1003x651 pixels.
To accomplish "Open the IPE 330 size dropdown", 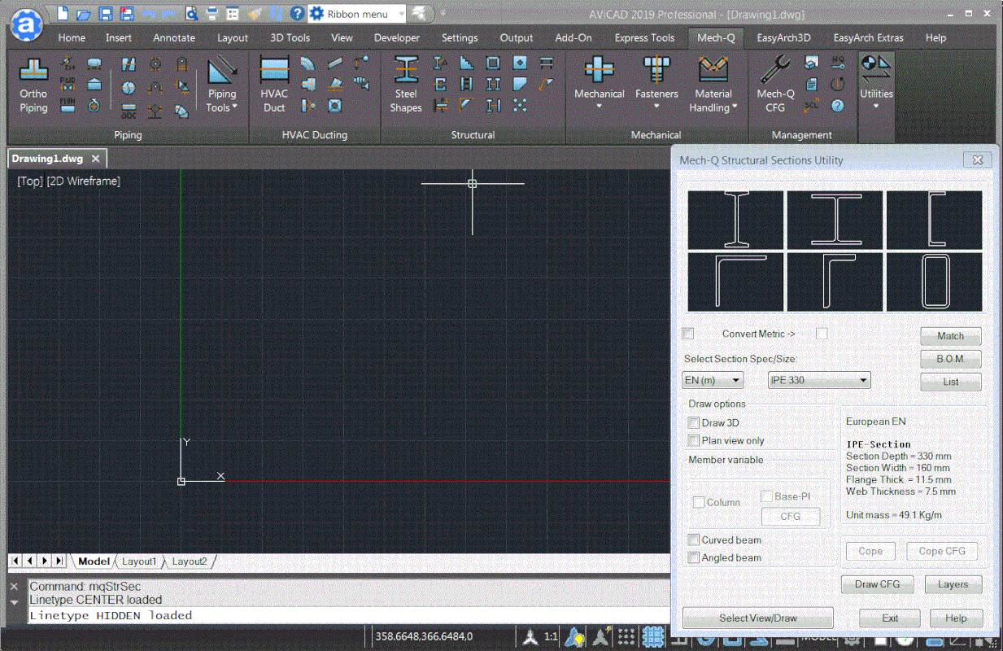I will pos(819,380).
